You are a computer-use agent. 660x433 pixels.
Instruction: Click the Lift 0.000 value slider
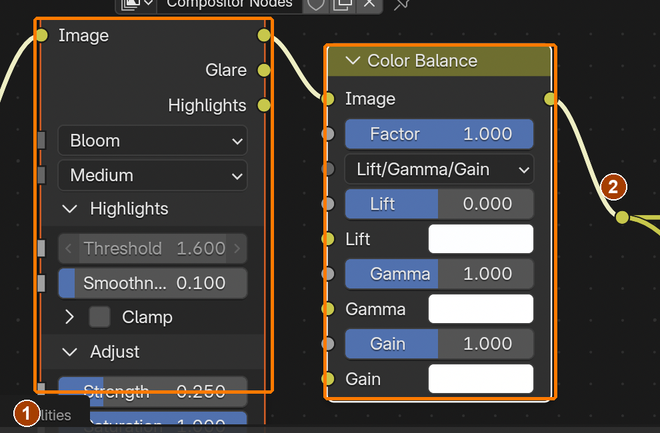[x=439, y=204]
